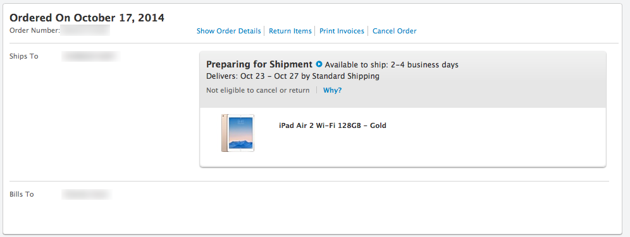Click the Order Number label
Viewport: 630px width, 237px height.
[x=35, y=30]
